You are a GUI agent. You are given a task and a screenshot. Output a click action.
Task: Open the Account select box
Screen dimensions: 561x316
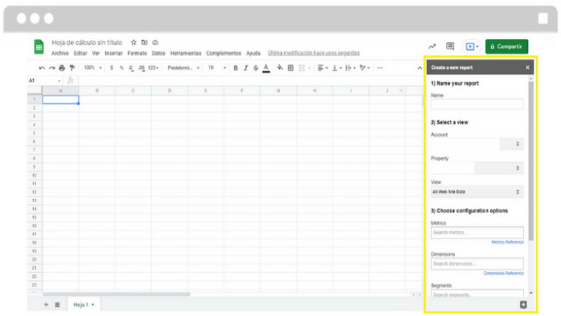click(x=477, y=144)
